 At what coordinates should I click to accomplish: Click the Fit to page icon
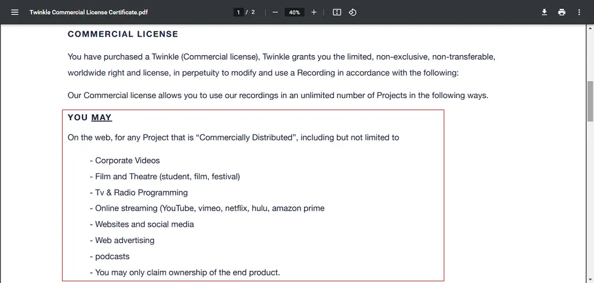[337, 12]
